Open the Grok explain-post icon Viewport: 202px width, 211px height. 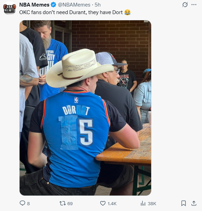point(185,5)
